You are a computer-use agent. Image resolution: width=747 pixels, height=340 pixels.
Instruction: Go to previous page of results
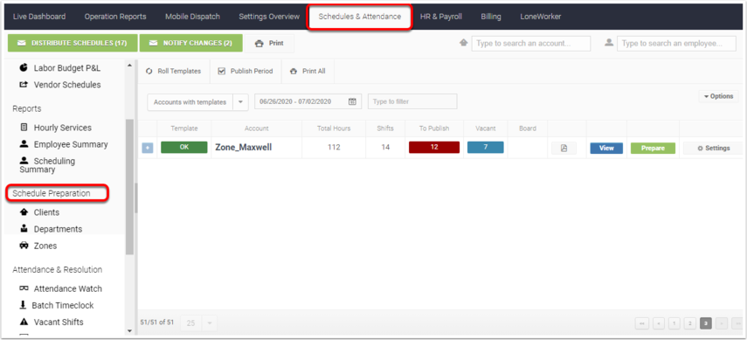(x=659, y=323)
